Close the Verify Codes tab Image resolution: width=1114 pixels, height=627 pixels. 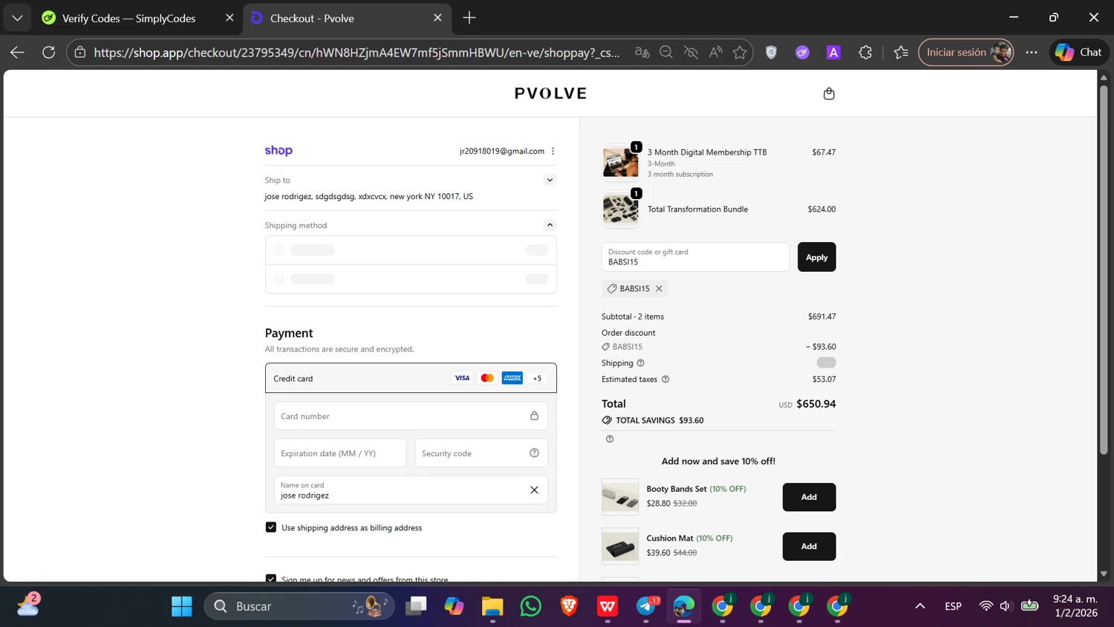(229, 18)
